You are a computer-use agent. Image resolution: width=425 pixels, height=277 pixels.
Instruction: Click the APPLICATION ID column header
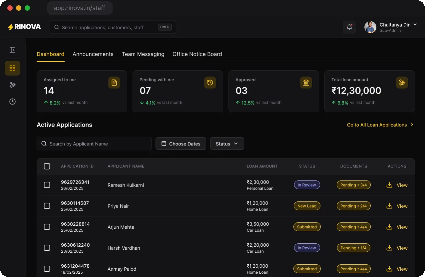pyautogui.click(x=77, y=166)
